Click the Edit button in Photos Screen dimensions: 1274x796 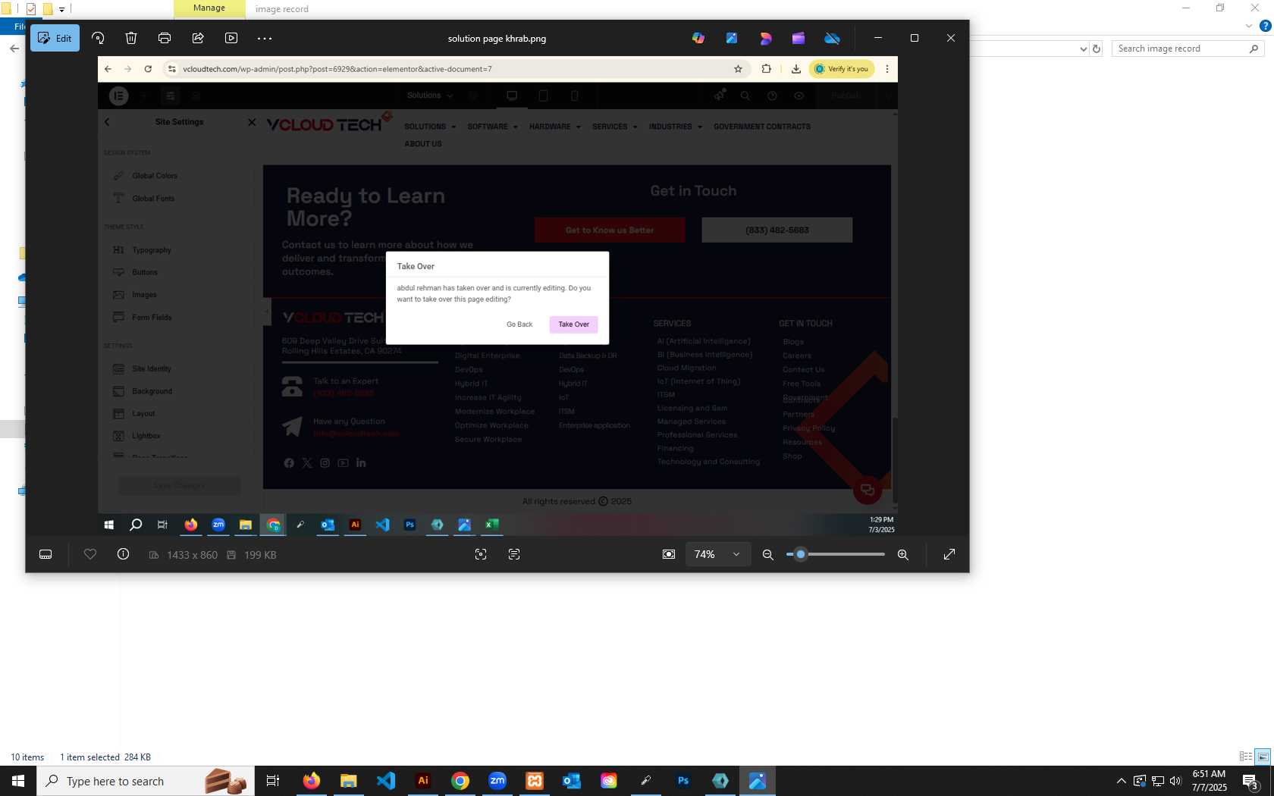55,38
